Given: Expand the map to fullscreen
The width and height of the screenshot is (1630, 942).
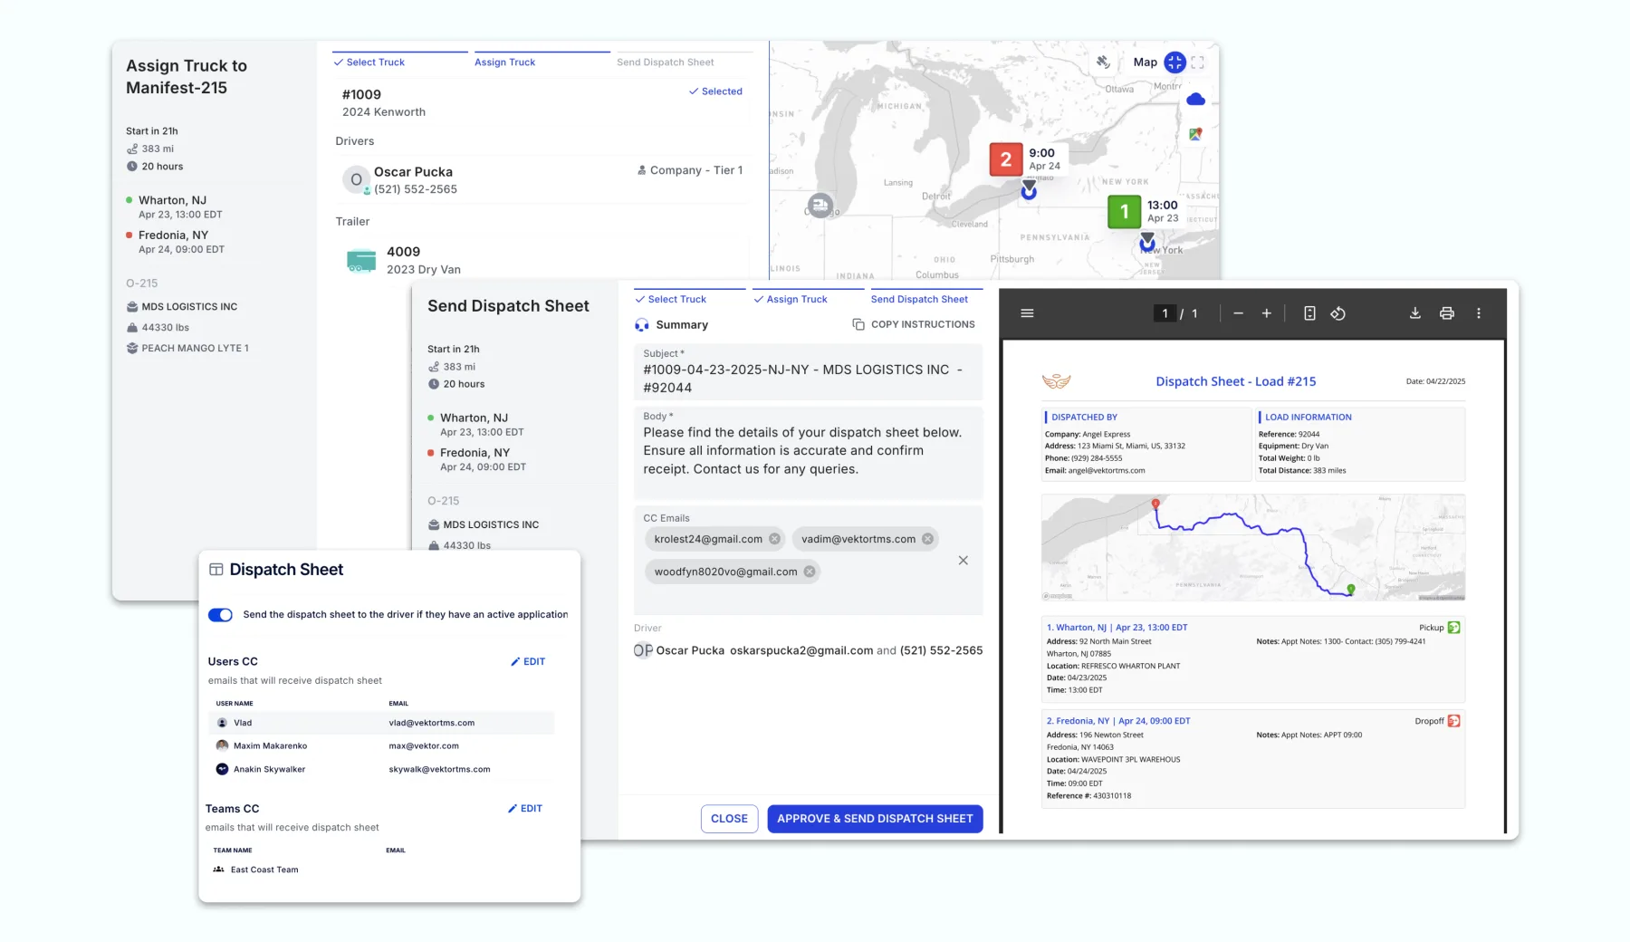Looking at the screenshot, I should pyautogui.click(x=1197, y=62).
